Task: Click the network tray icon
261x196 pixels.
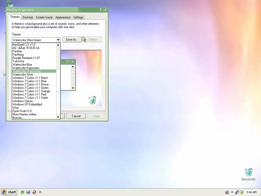Action: point(237,192)
